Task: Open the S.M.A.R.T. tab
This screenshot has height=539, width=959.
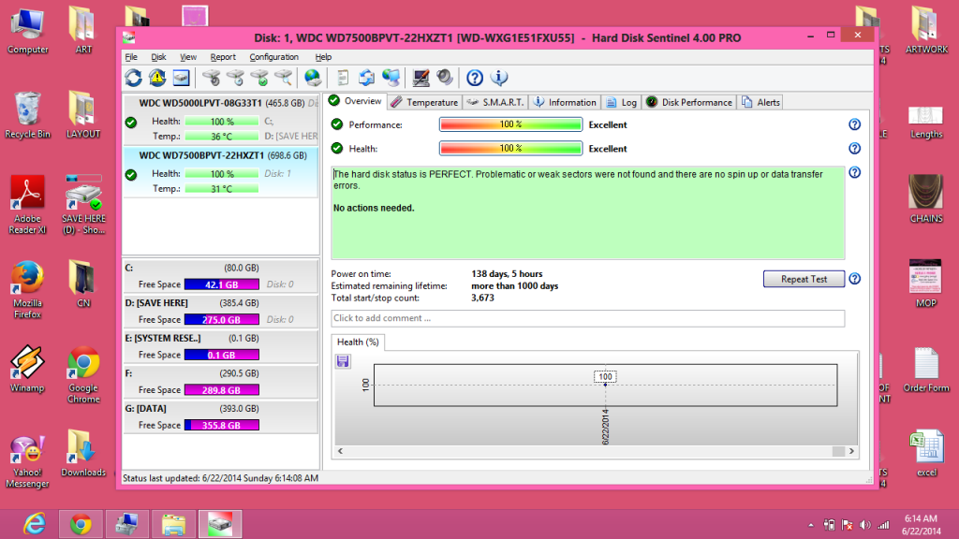Action: pyautogui.click(x=495, y=102)
